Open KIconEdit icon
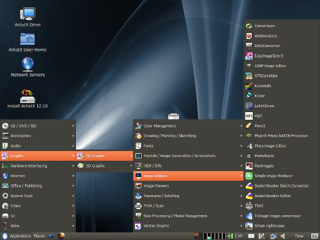Viewport: 320px width, 240px height. 249,86
